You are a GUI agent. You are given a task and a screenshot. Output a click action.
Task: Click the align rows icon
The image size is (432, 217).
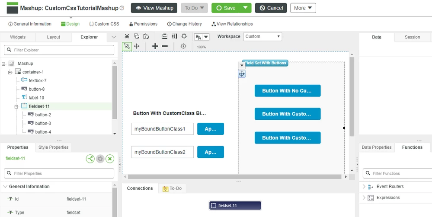tap(165, 36)
